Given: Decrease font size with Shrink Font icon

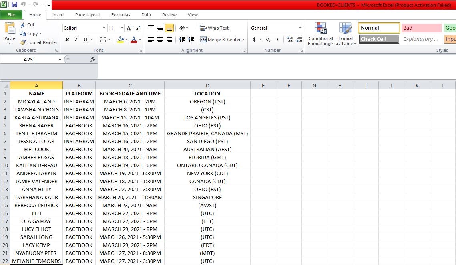Looking at the screenshot, I should (x=138, y=28).
